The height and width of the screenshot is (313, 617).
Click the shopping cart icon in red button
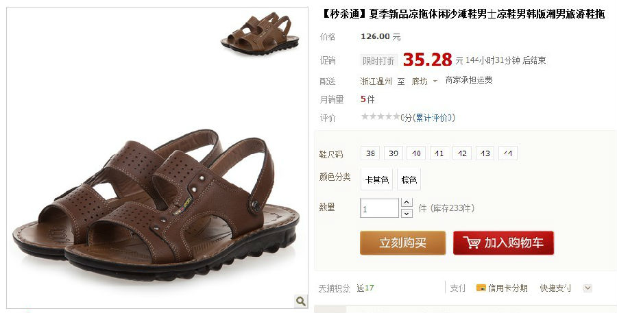click(x=471, y=242)
